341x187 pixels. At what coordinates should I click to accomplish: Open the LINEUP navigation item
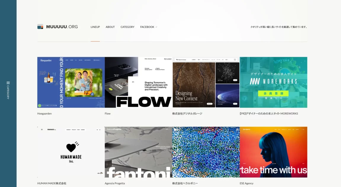click(x=95, y=27)
